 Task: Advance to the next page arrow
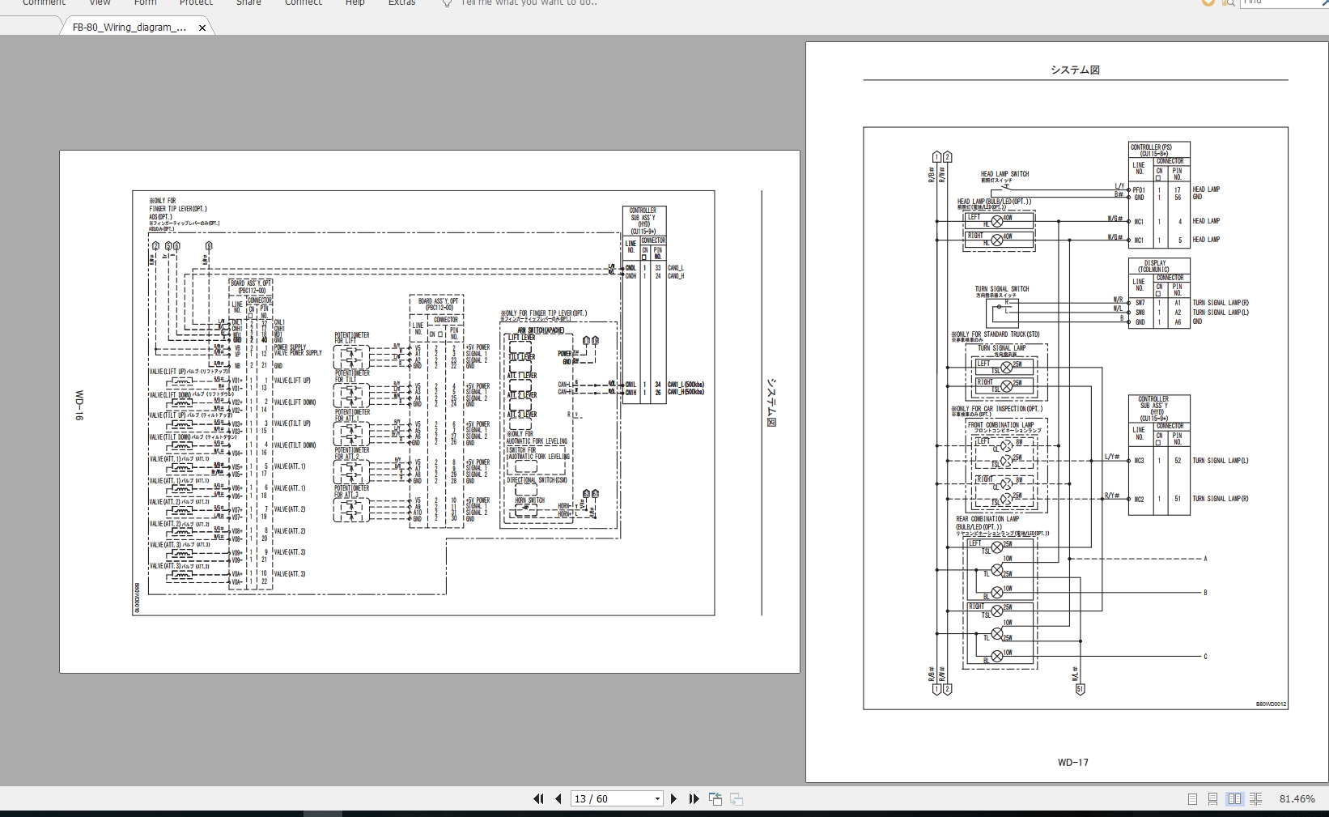(674, 799)
